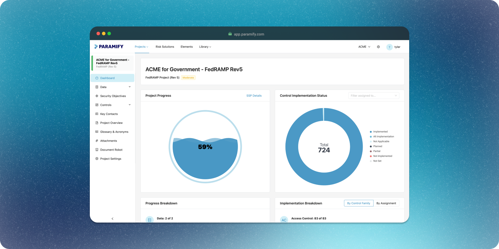Click the Data progress breakdown icon
Image resolution: width=499 pixels, height=249 pixels.
[150, 219]
